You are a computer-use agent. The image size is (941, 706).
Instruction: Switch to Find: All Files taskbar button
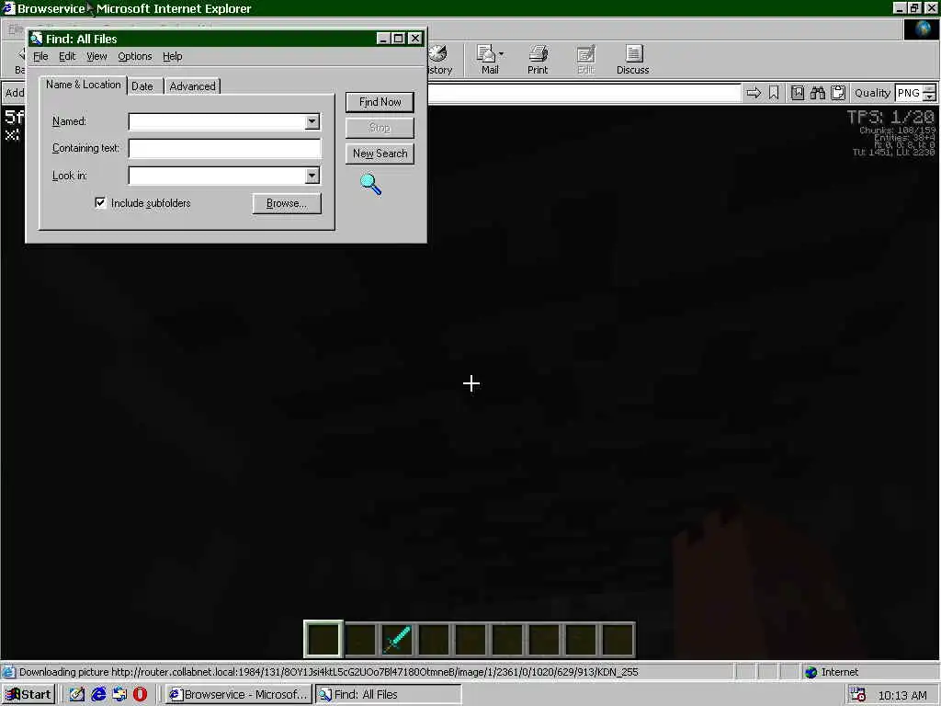point(388,695)
